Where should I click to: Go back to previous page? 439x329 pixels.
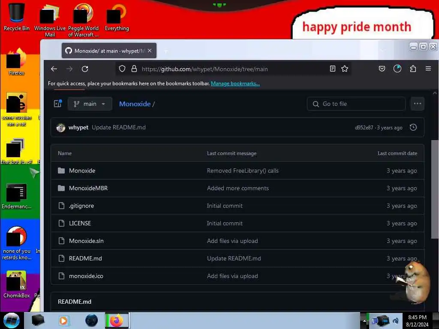(x=54, y=69)
